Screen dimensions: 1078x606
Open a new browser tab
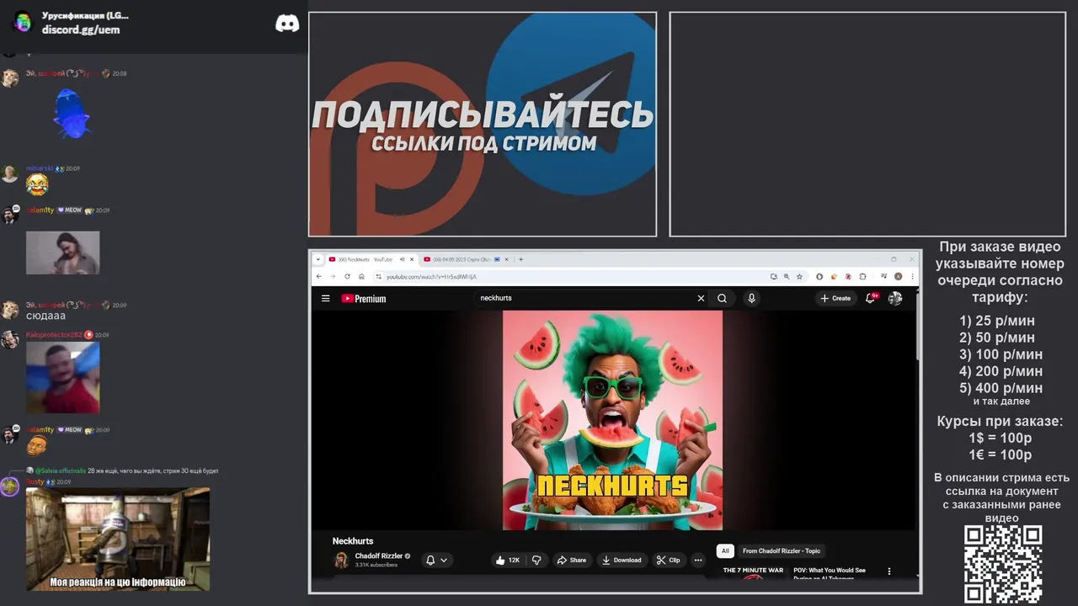point(520,259)
